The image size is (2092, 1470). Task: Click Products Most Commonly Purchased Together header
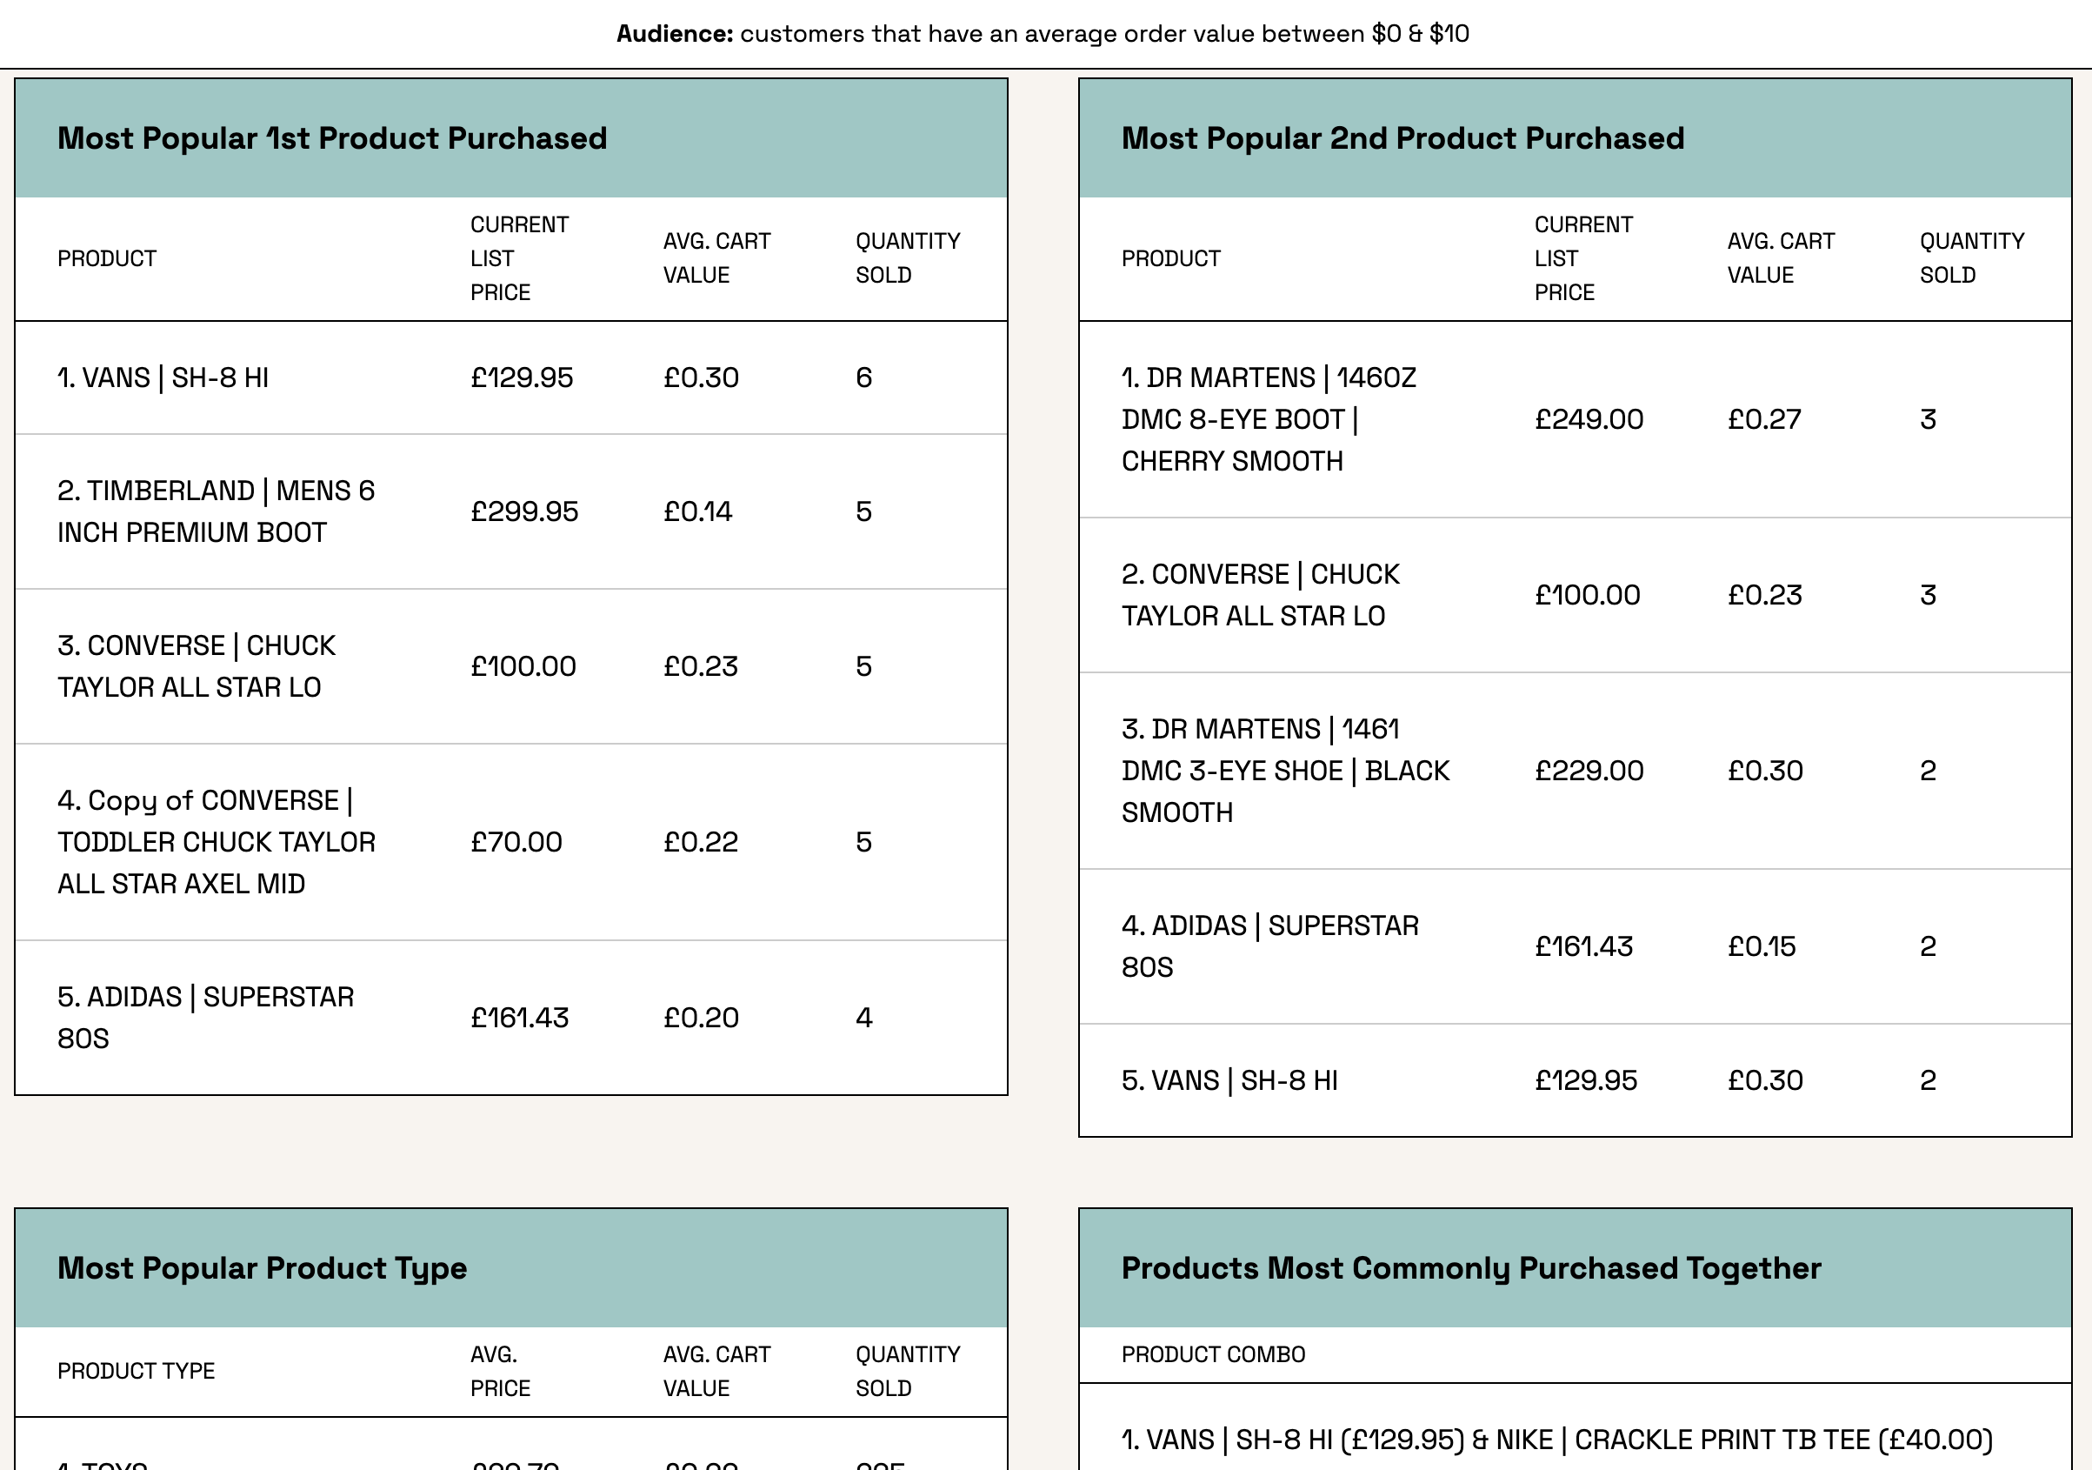click(1470, 1267)
